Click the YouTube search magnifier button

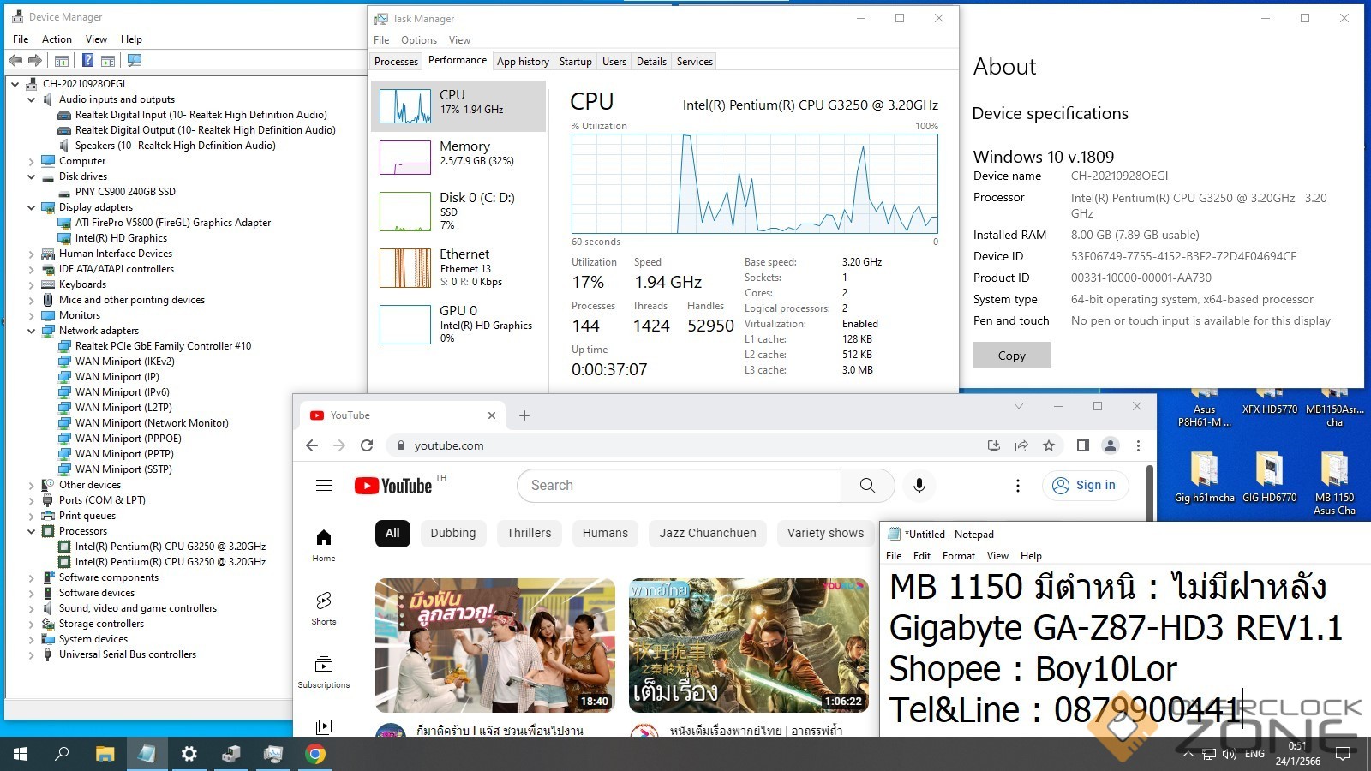(867, 486)
